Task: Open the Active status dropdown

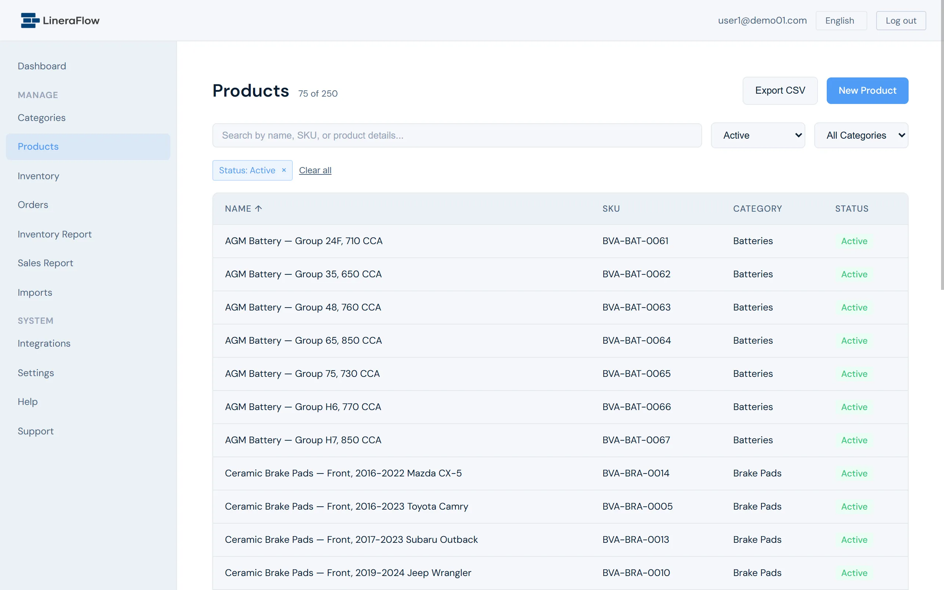Action: [758, 135]
